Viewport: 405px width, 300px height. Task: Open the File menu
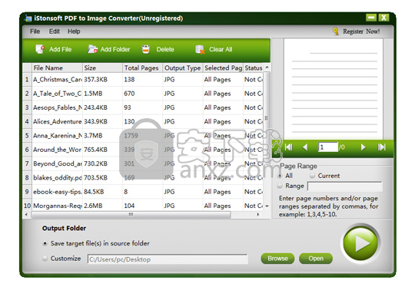35,31
